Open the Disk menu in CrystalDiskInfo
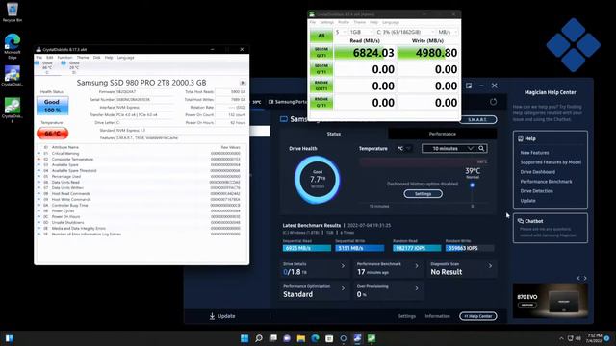Viewport: 616px width, 346px height. (96, 58)
